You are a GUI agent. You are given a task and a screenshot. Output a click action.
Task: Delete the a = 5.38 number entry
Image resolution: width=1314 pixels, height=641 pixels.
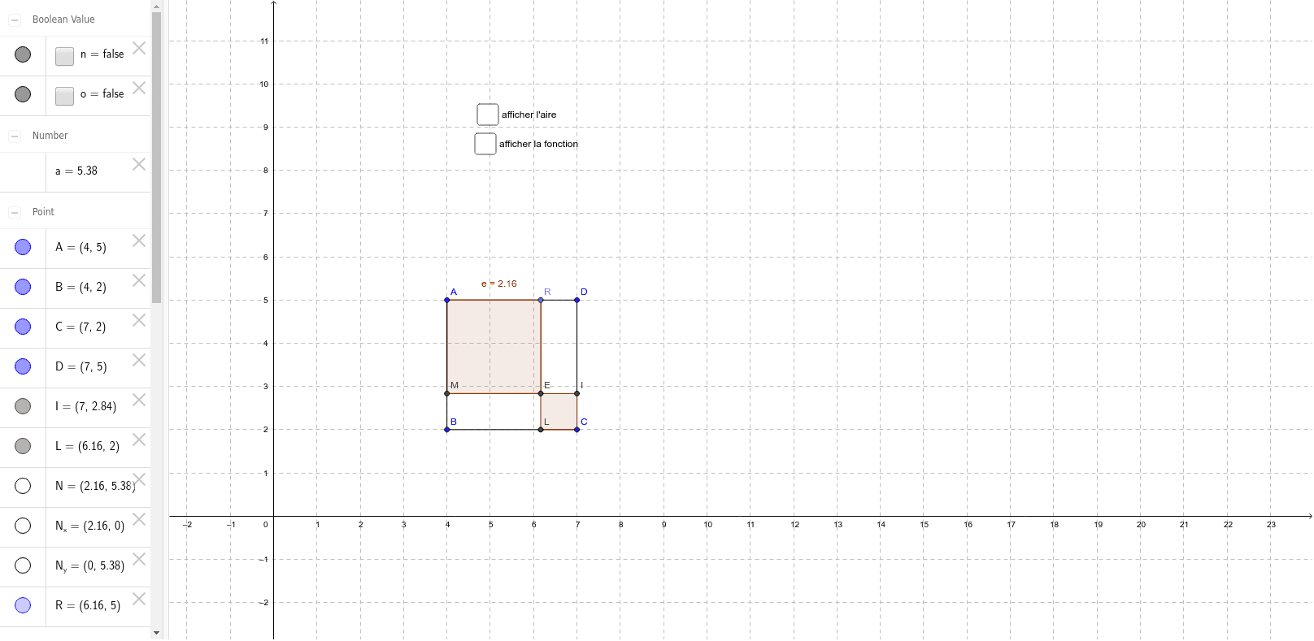pos(139,164)
